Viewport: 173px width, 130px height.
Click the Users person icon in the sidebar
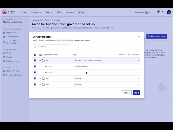coord(4,53)
